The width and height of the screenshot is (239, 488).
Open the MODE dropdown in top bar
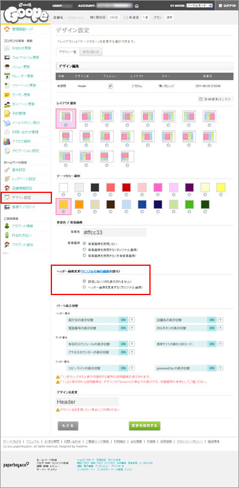[200, 5]
